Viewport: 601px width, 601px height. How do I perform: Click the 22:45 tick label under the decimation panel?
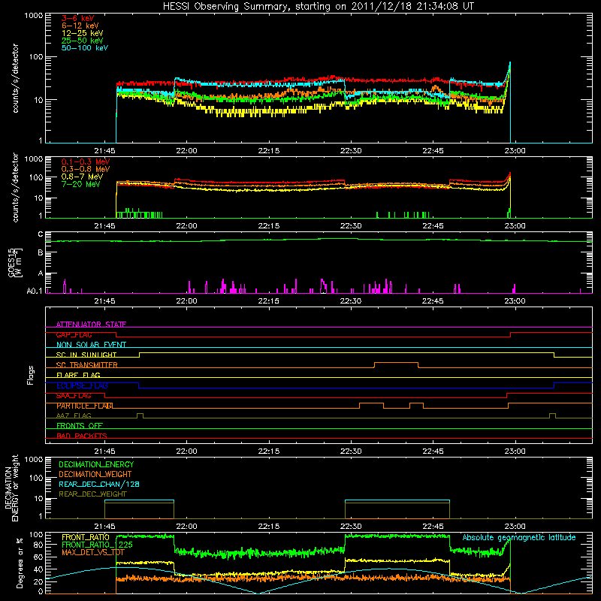[433, 527]
